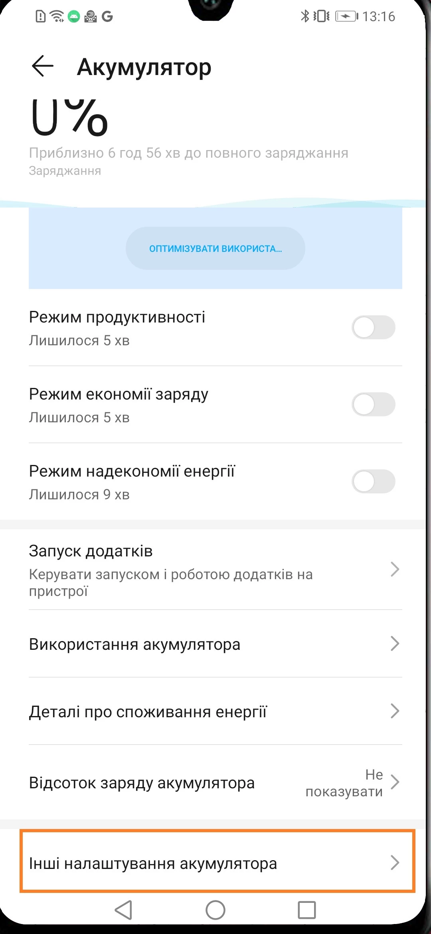Tap the Wi-Fi status bar icon
This screenshot has height=934, width=431.
click(57, 16)
